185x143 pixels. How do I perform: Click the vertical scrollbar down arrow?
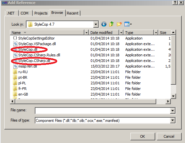(173, 96)
